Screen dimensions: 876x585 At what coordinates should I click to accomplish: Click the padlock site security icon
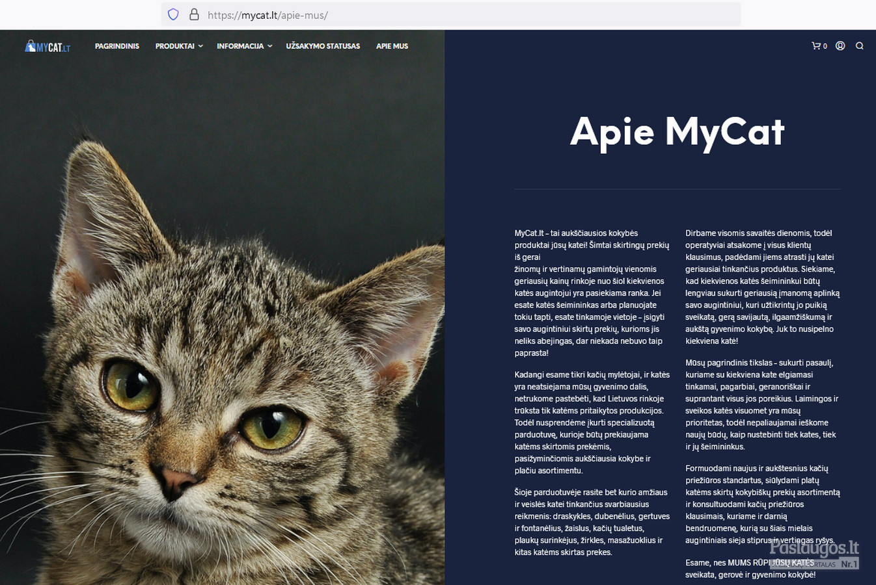coord(194,14)
